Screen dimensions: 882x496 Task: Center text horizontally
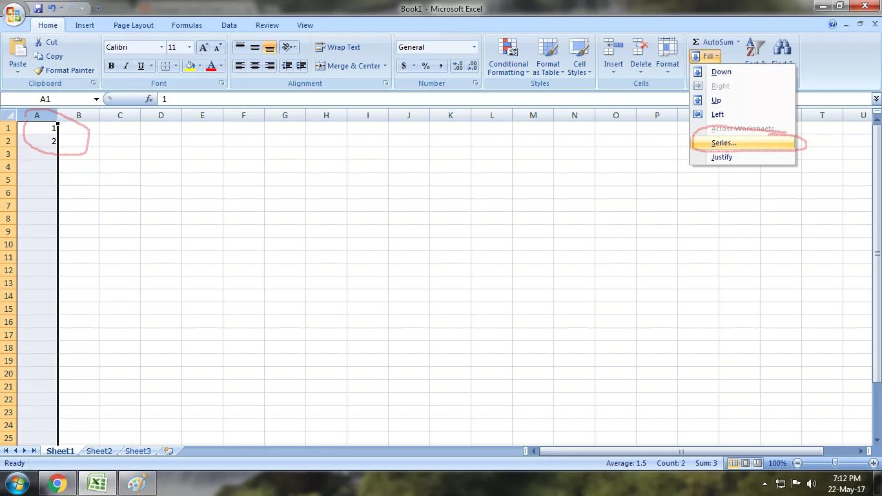(x=255, y=66)
